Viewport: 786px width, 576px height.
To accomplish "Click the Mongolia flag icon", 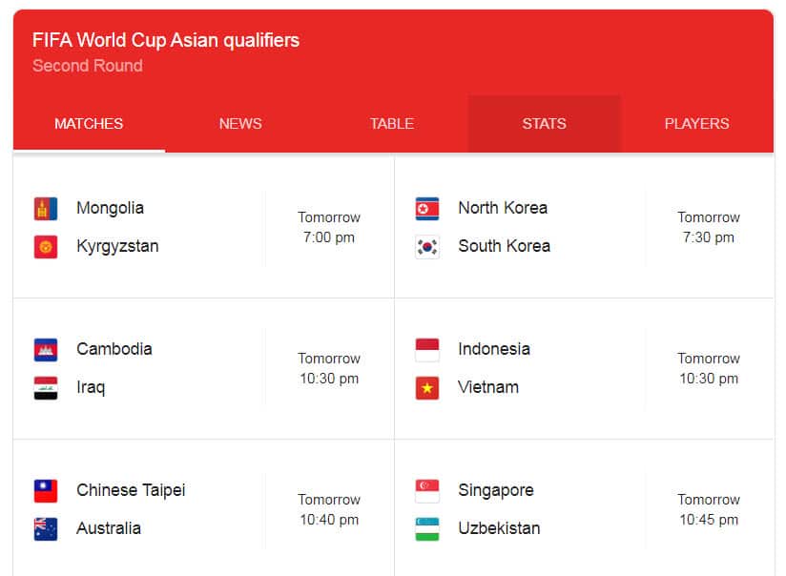I will tap(45, 208).
